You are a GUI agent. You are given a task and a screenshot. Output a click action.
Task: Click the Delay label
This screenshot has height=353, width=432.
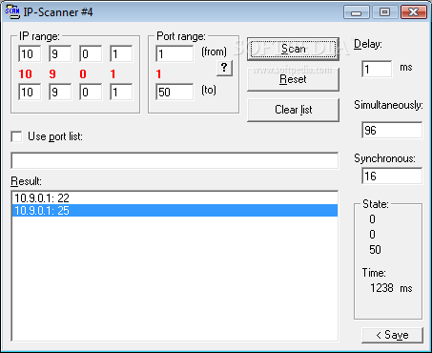pos(368,44)
